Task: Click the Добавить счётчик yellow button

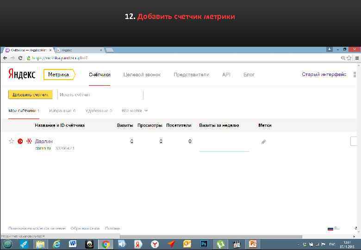Action: (30, 94)
